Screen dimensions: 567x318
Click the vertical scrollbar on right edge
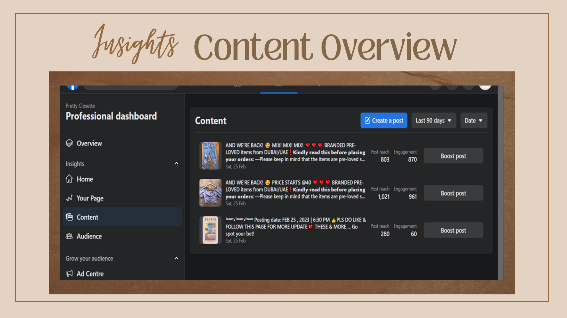500,183
